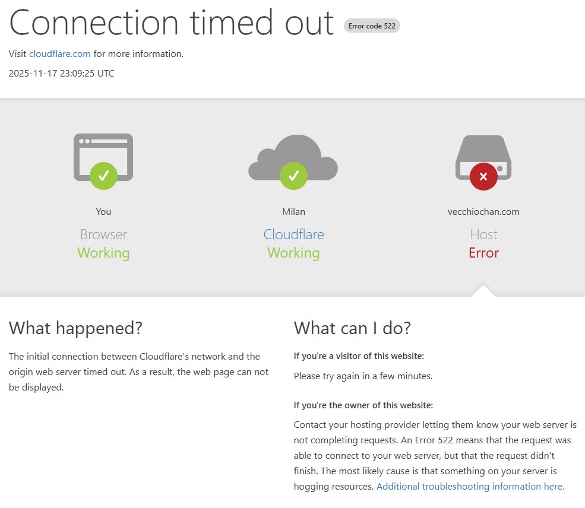
Task: Click the What can I do? heading
Action: click(x=352, y=328)
